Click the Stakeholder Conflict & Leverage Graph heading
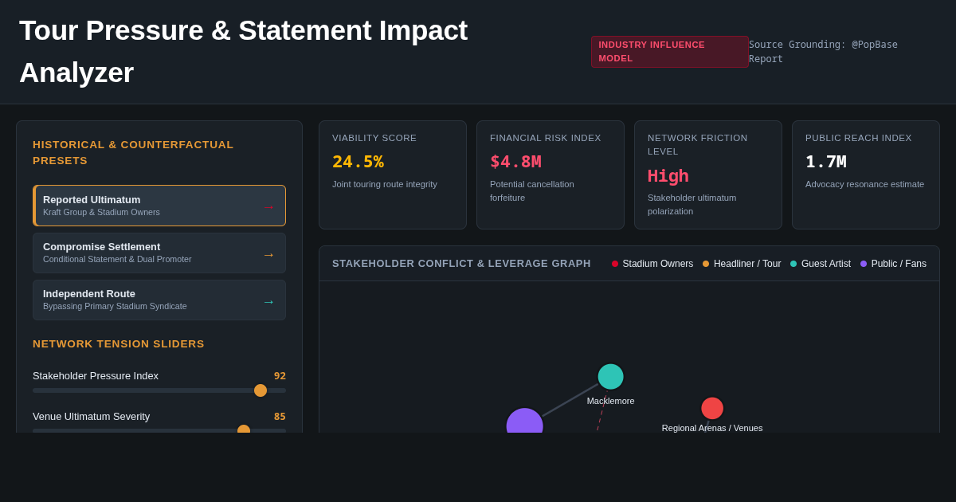 (461, 264)
